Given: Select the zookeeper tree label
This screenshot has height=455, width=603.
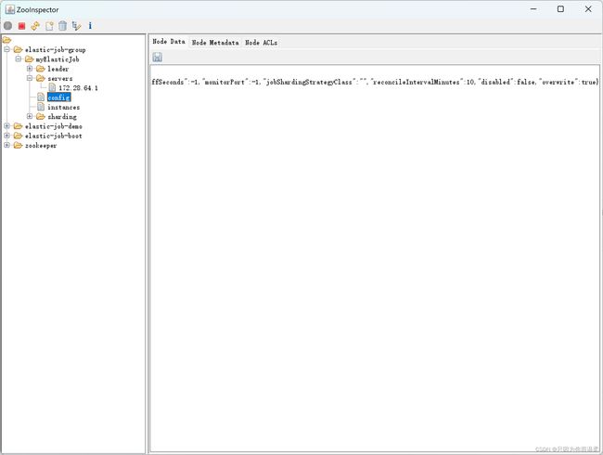Looking at the screenshot, I should click(41, 146).
